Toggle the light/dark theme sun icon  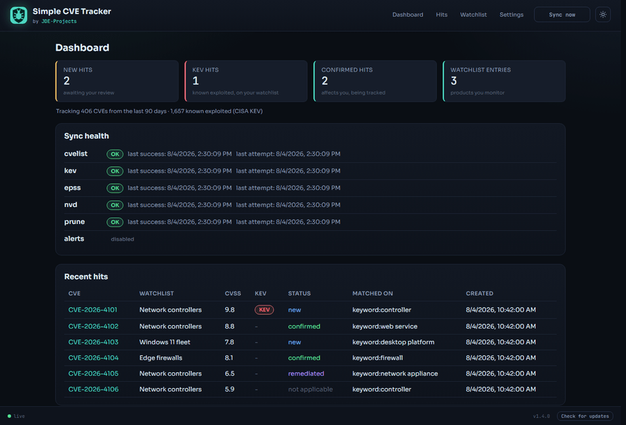603,15
